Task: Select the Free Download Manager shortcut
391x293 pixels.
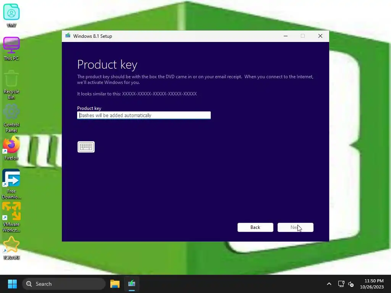Action: click(x=11, y=184)
